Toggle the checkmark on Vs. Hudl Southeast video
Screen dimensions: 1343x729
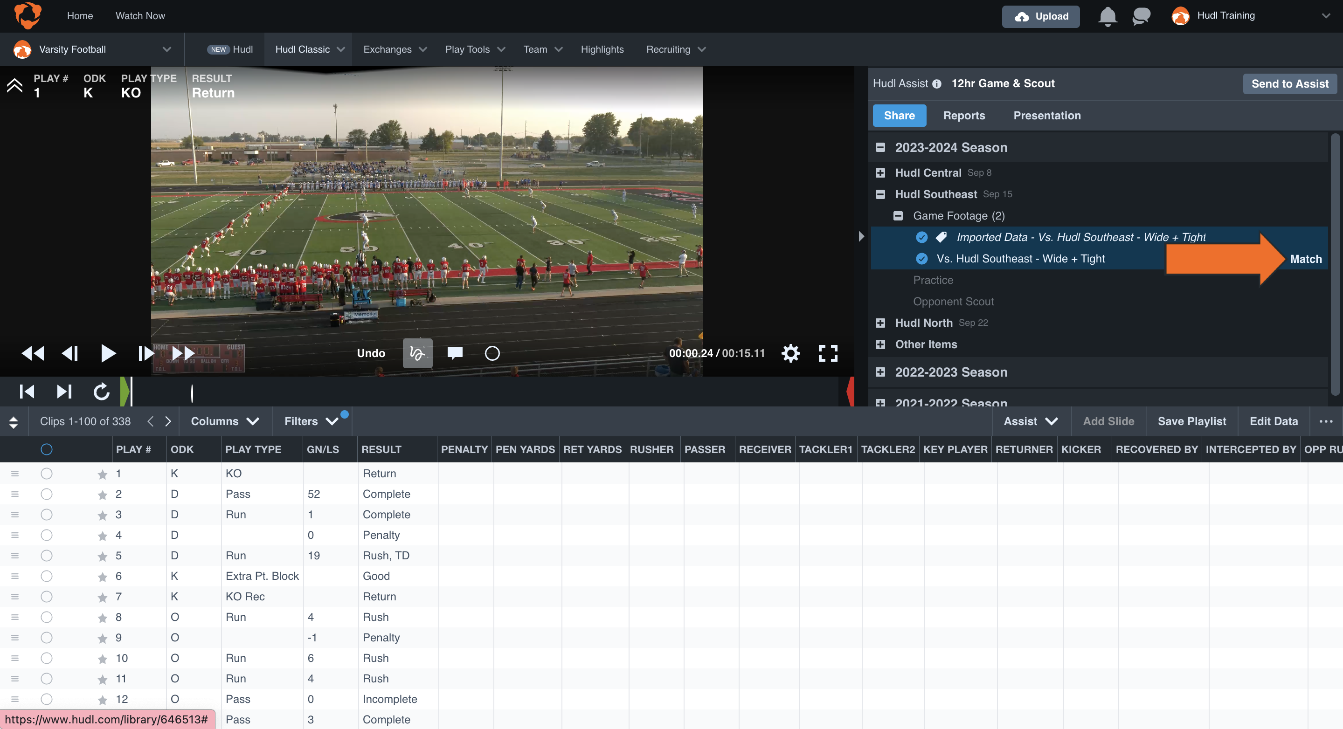pyautogui.click(x=922, y=258)
